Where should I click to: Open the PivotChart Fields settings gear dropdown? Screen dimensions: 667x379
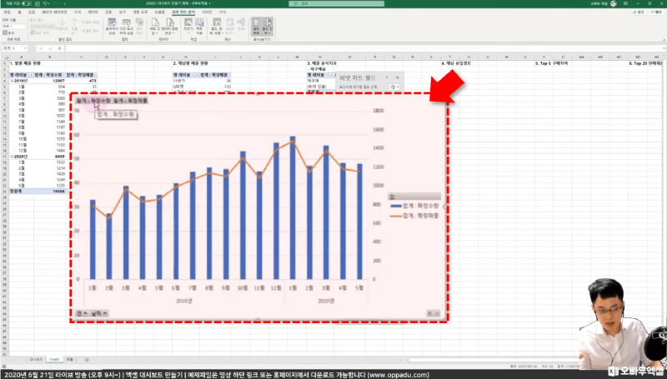click(x=394, y=87)
